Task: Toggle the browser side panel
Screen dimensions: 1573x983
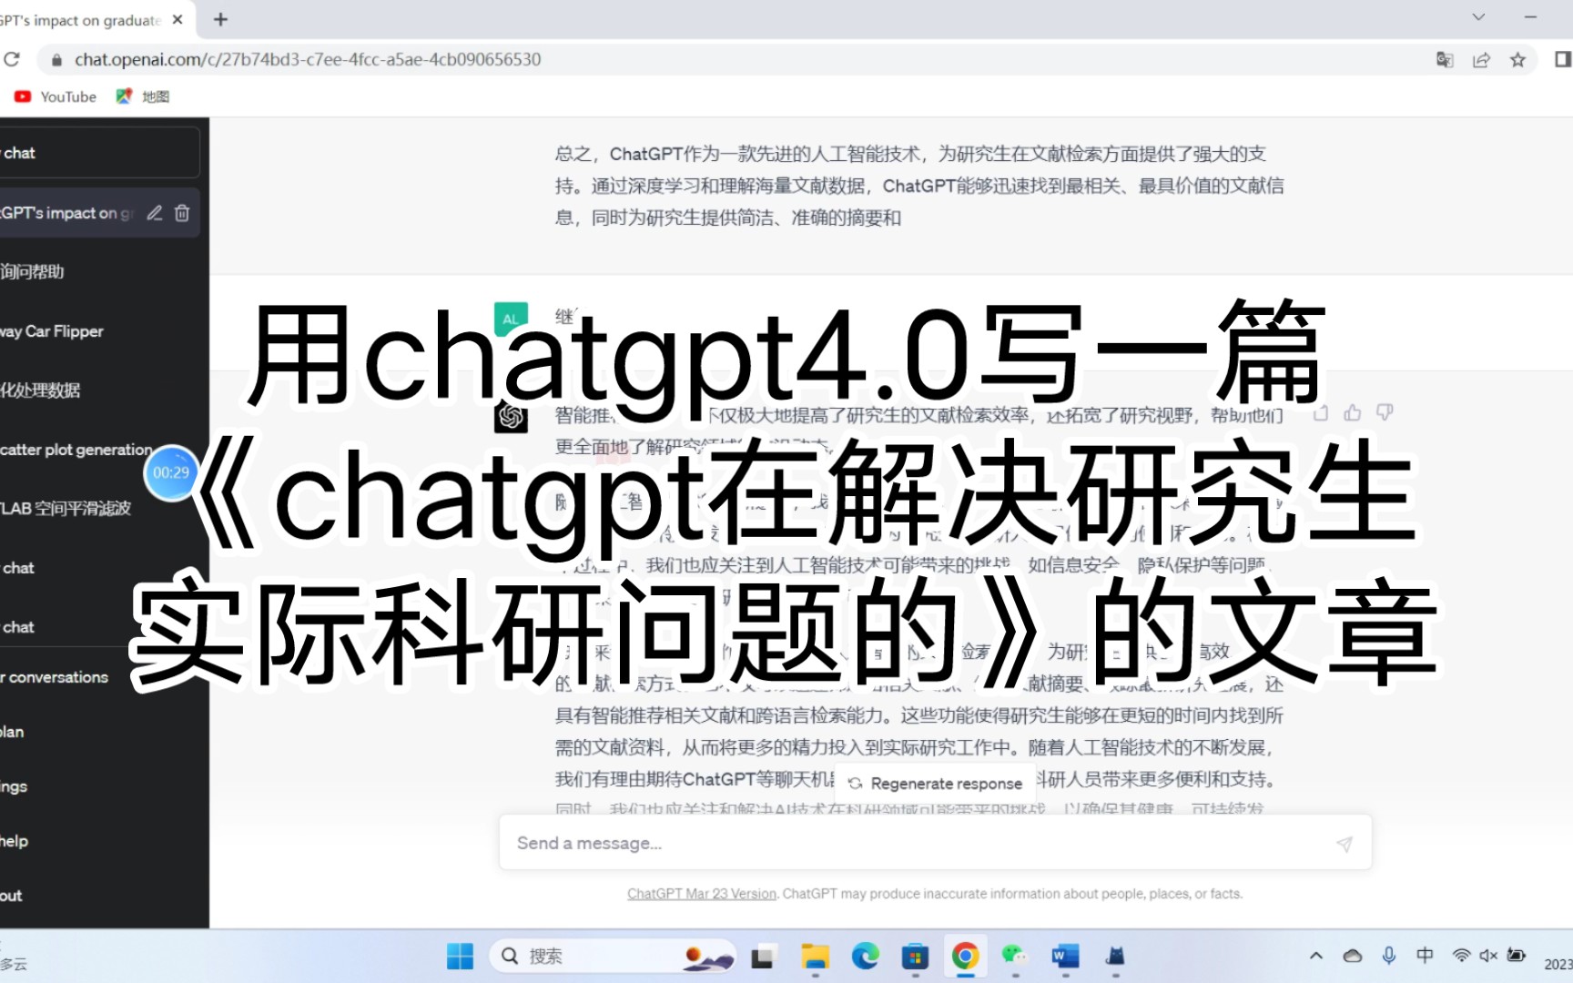Action: (1562, 59)
